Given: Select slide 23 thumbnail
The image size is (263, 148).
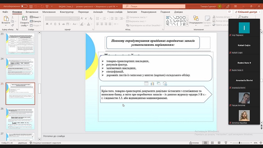Looking at the screenshot, I should click(x=20, y=44).
